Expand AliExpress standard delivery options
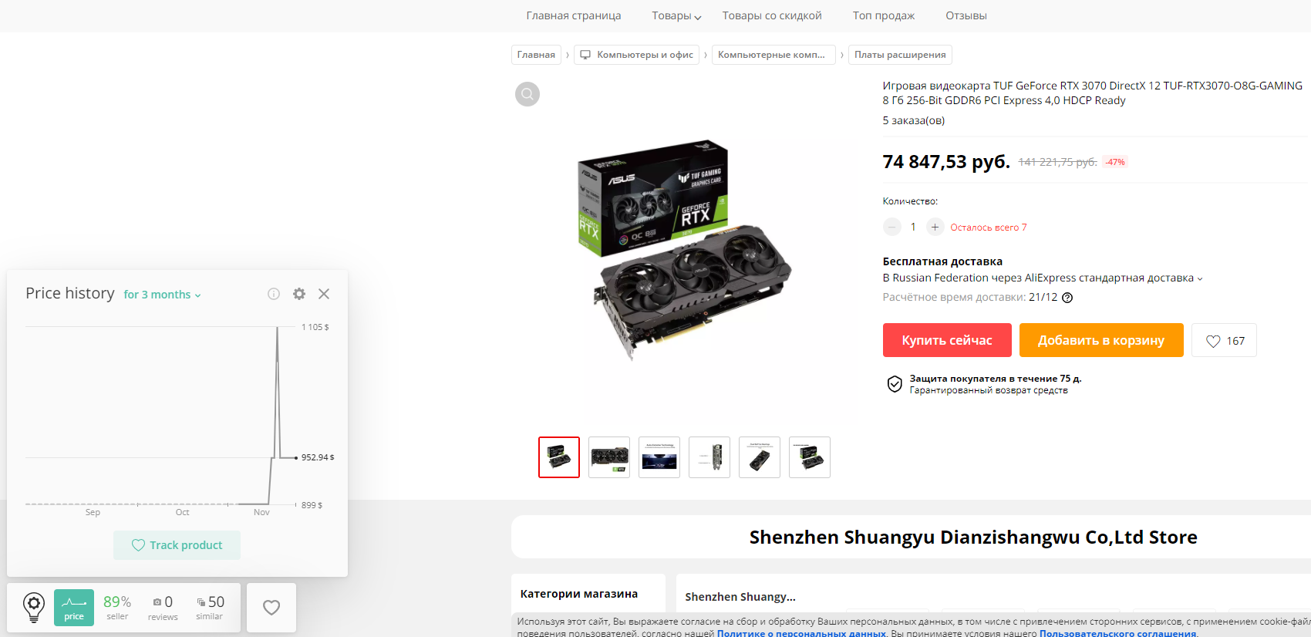Viewport: 1311px width, 637px height. [x=1043, y=278]
